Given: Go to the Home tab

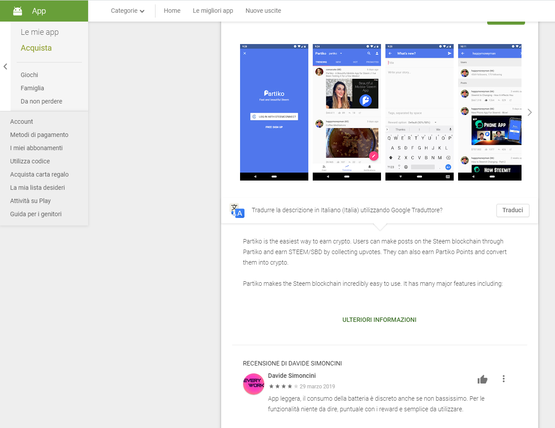Looking at the screenshot, I should pos(172,11).
